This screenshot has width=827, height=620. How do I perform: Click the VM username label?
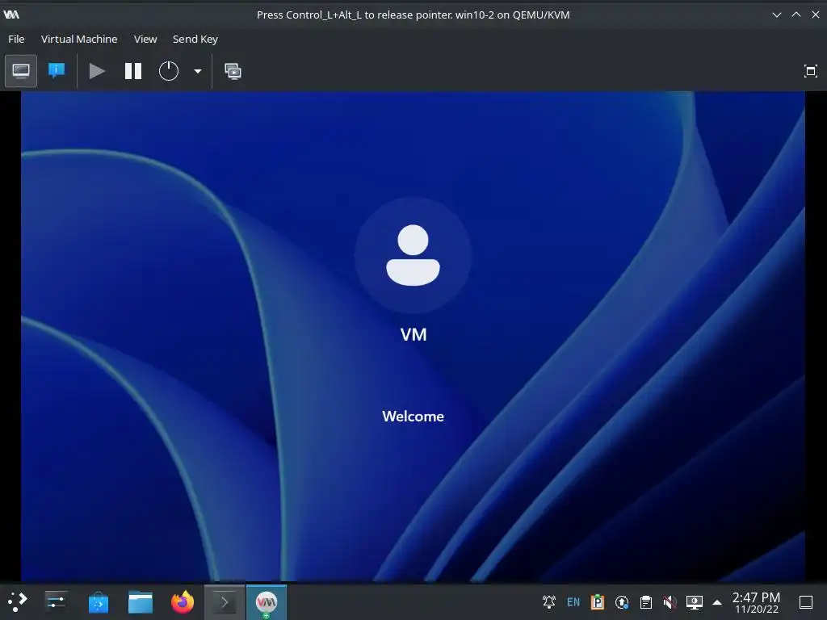click(413, 335)
